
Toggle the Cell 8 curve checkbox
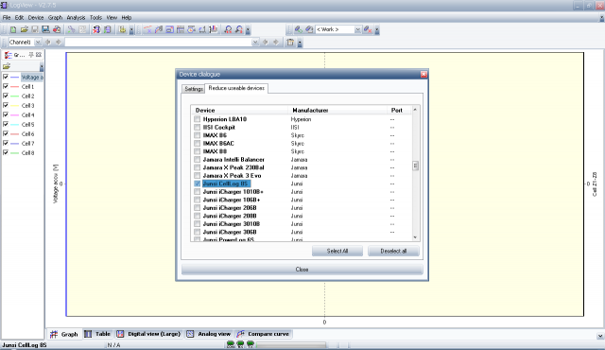point(6,152)
